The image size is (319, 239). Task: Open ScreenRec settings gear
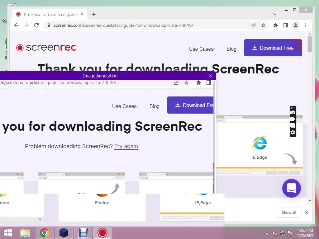point(293,132)
